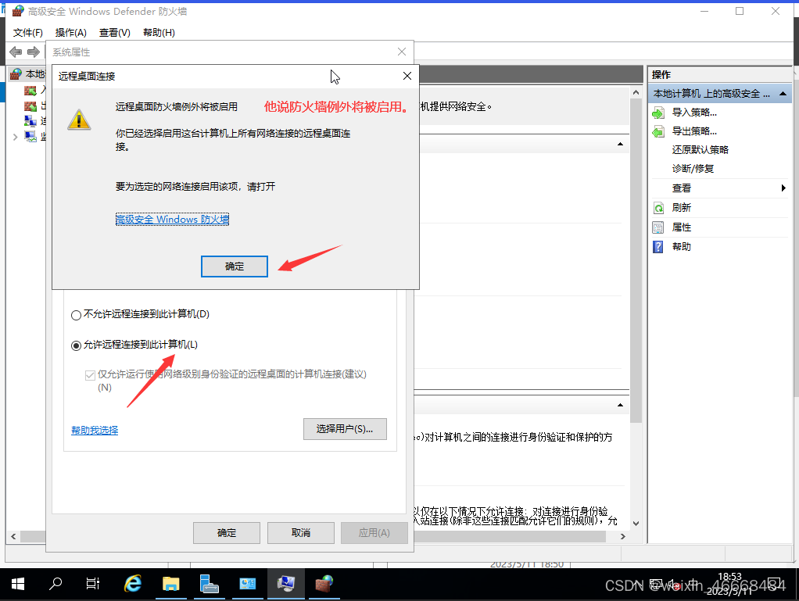
Task: Click vertical scrollbar down arrow in center pane
Action: pyautogui.click(x=636, y=523)
